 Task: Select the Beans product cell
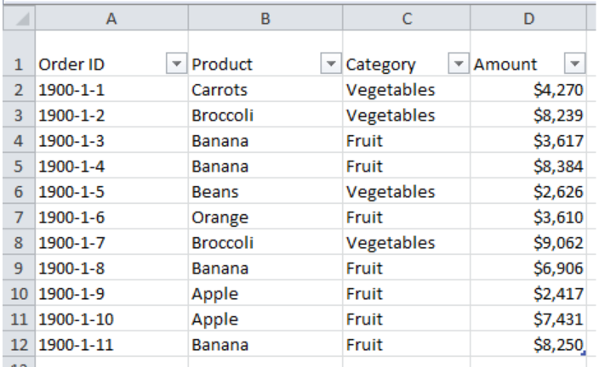click(265, 191)
